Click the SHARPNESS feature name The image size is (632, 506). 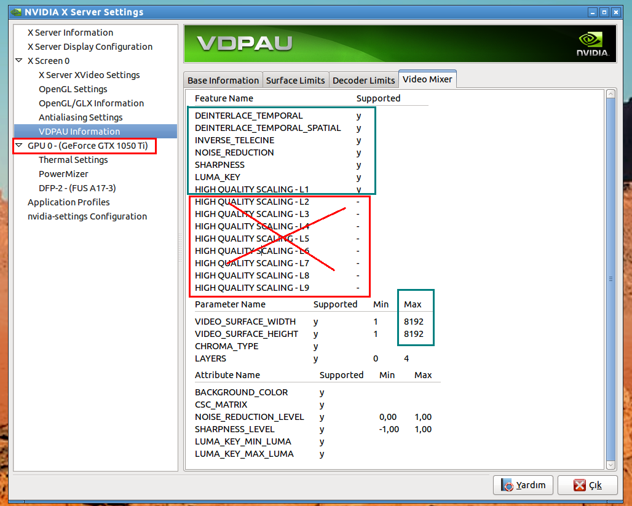pyautogui.click(x=219, y=165)
